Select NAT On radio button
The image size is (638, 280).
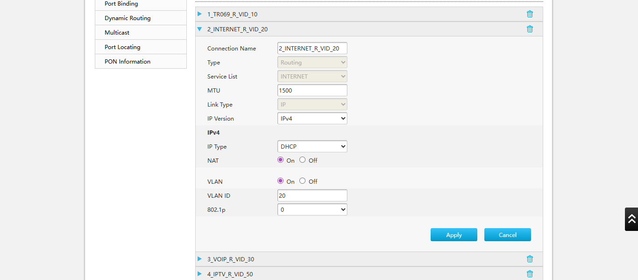tap(280, 160)
